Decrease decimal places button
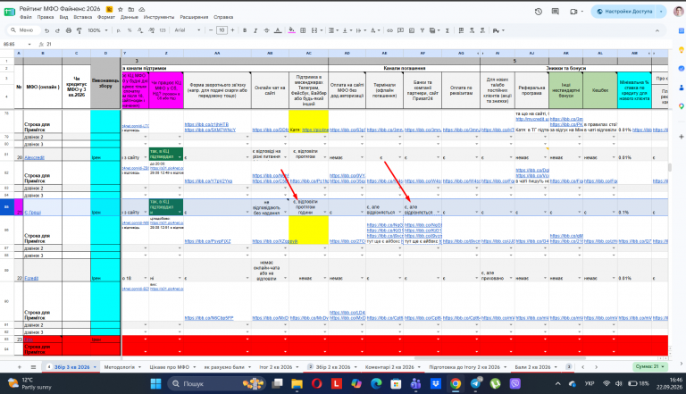686x394 pixels. [140, 30]
